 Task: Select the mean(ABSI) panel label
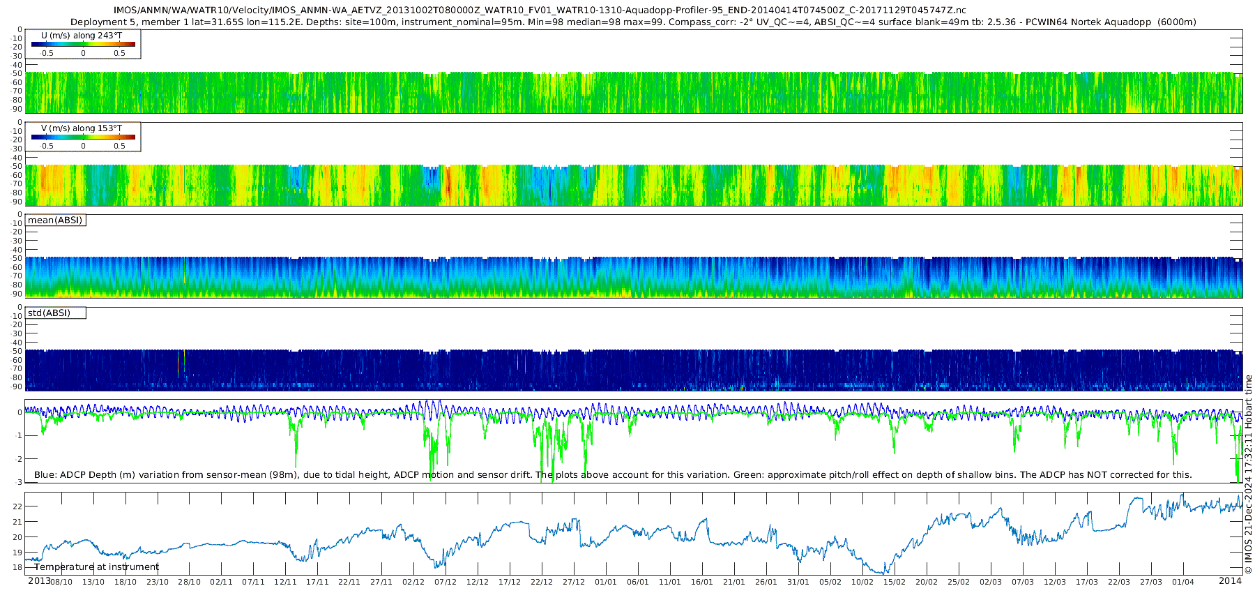[x=55, y=220]
